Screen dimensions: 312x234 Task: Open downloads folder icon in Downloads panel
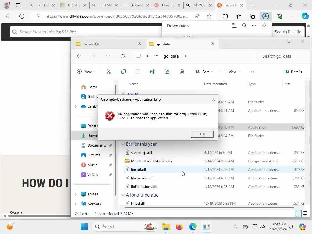coord(235,26)
